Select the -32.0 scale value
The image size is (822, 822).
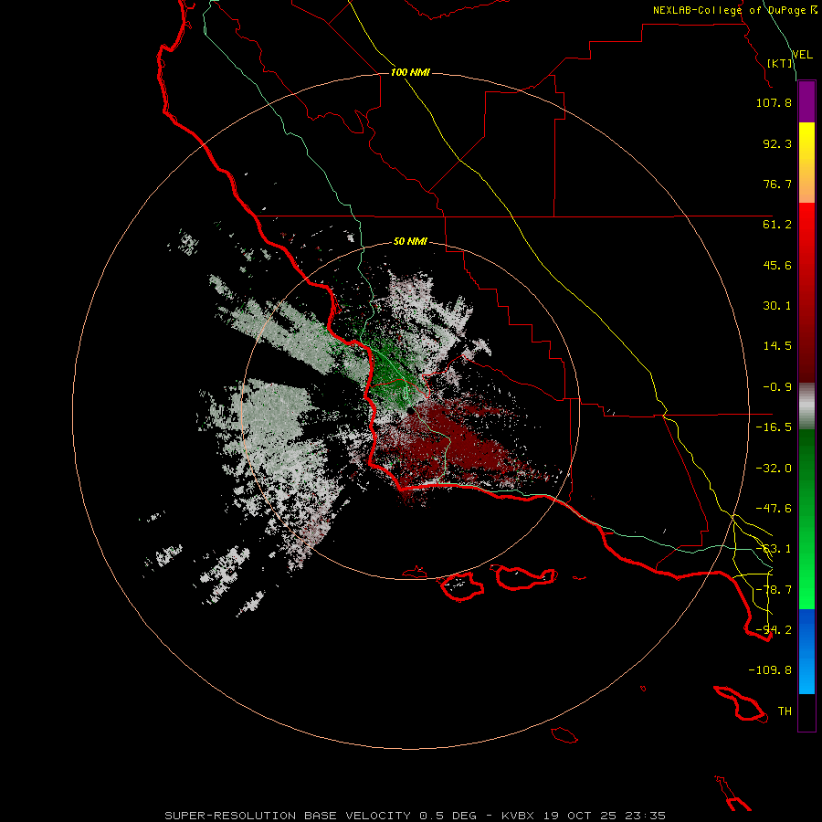click(x=774, y=469)
